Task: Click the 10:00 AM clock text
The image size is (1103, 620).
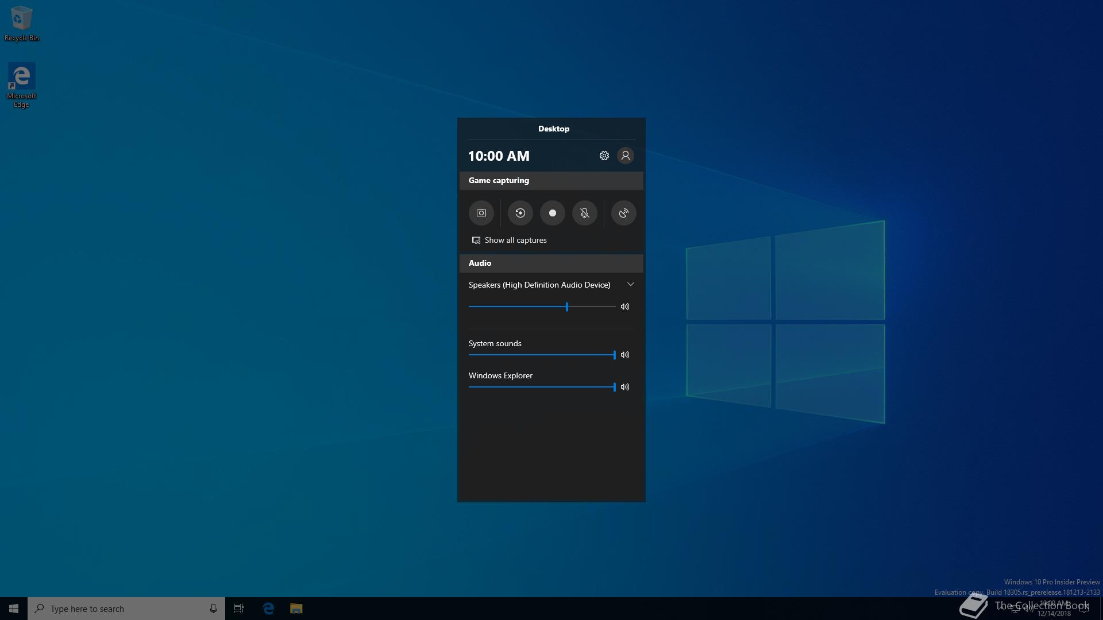Action: [499, 156]
